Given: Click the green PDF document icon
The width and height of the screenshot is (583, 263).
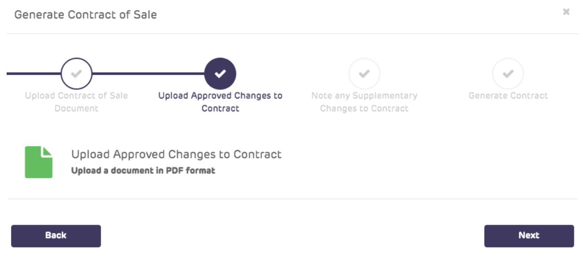Looking at the screenshot, I should coord(39,162).
